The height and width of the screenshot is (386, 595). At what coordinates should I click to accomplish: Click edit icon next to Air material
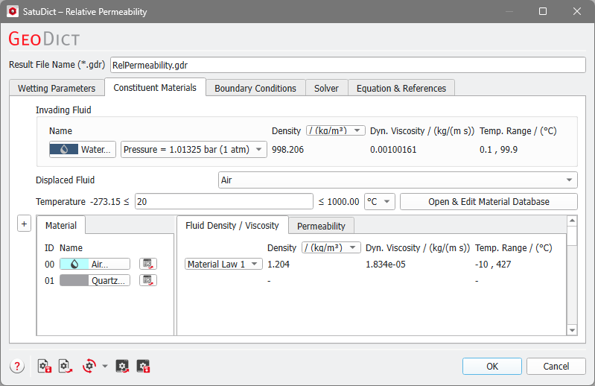coord(148,264)
